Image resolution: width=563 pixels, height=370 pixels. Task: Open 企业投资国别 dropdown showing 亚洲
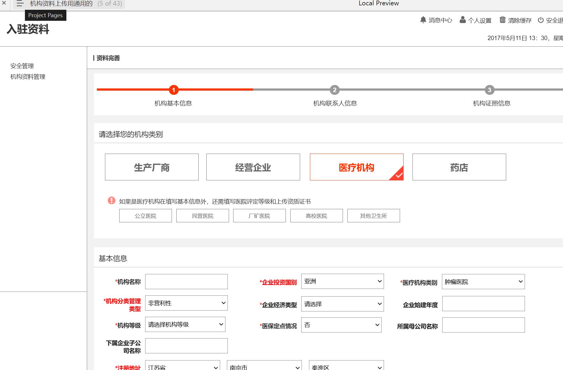click(x=343, y=281)
